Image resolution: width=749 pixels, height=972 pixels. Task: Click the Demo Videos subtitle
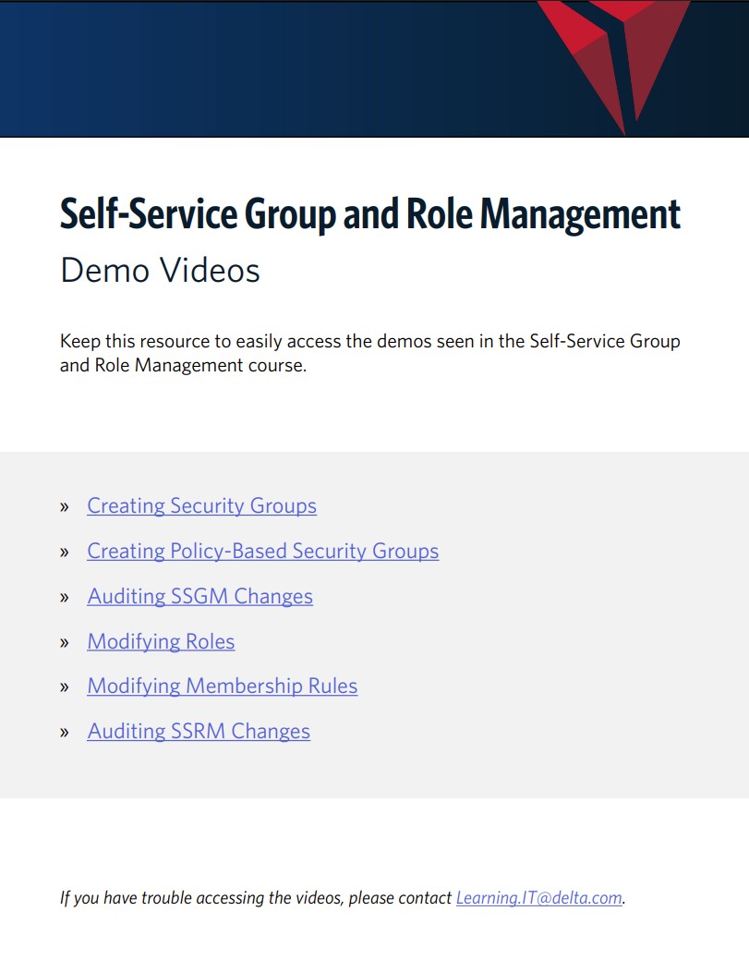[160, 271]
